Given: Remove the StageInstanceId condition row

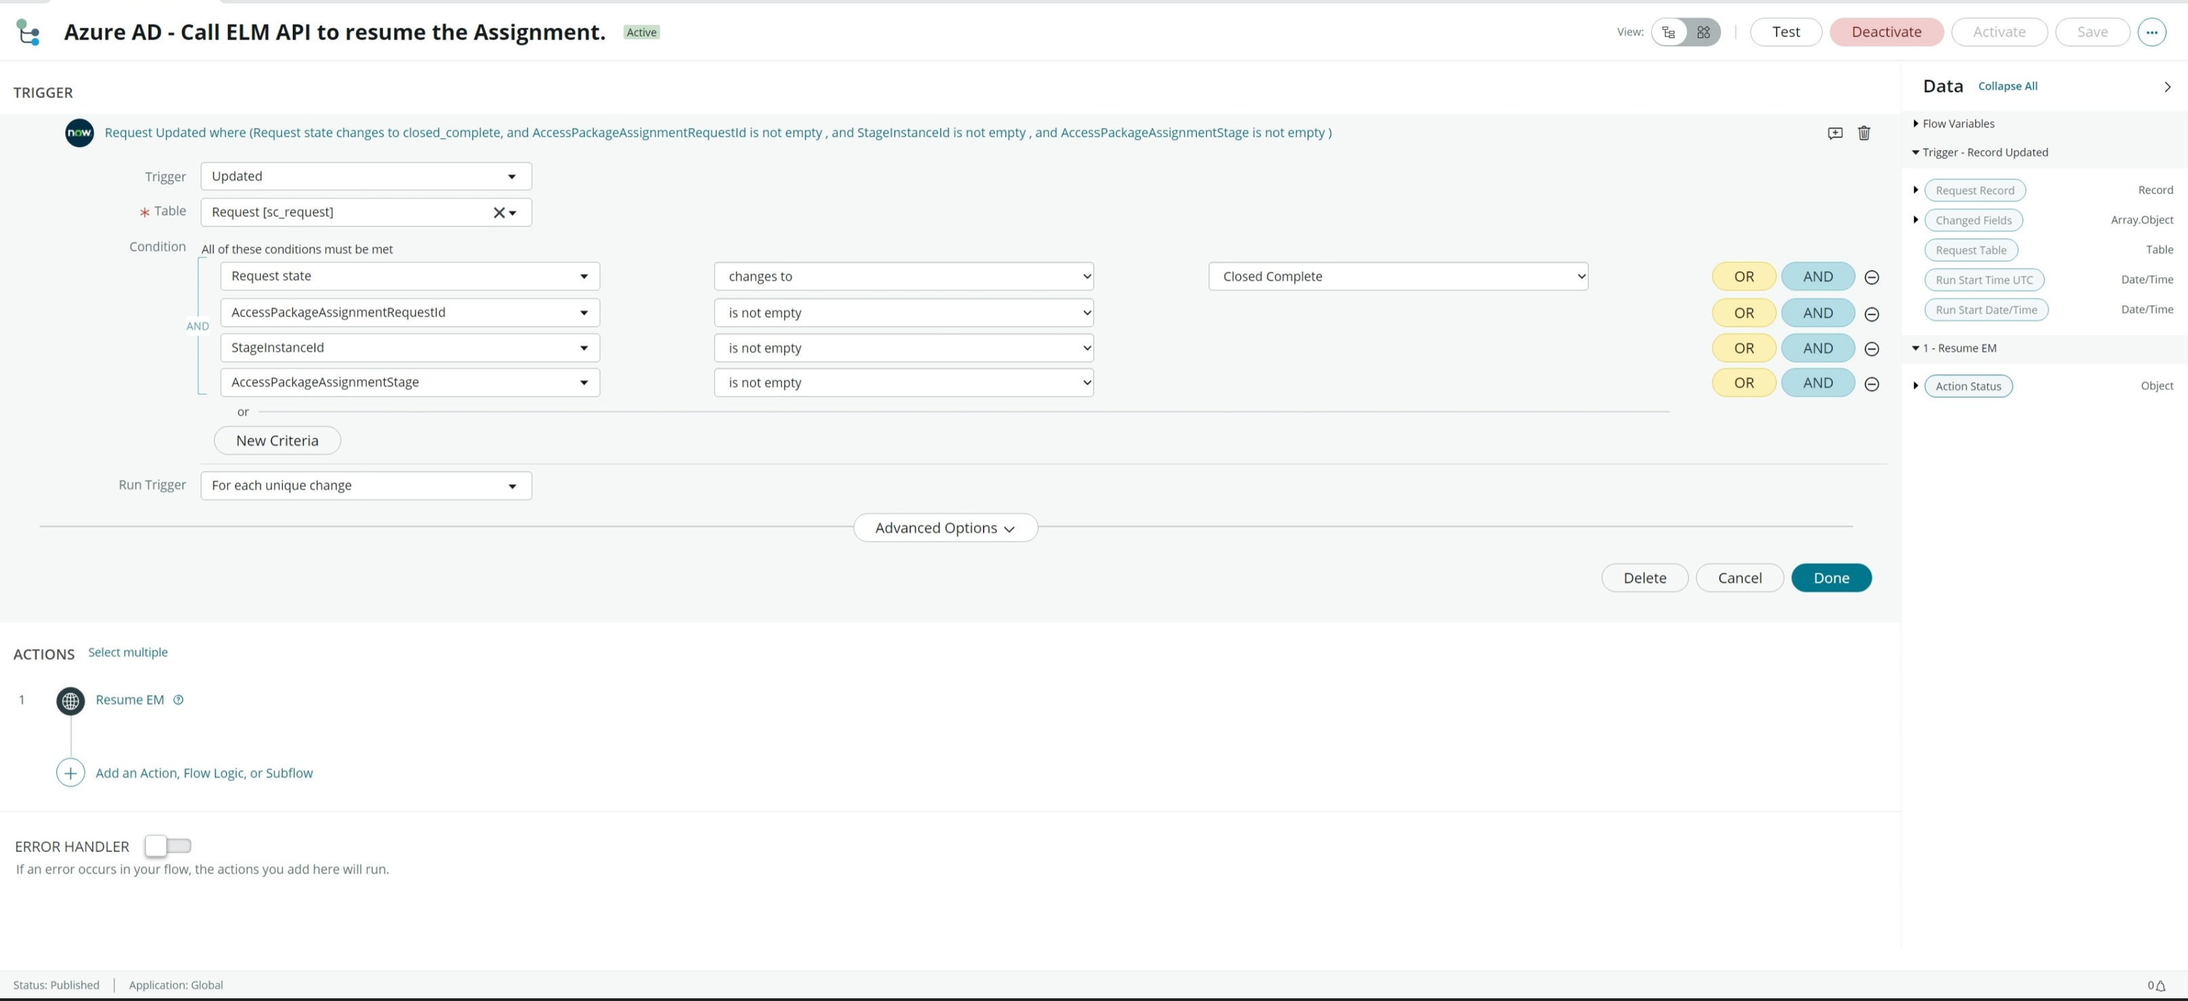Looking at the screenshot, I should (1871, 348).
